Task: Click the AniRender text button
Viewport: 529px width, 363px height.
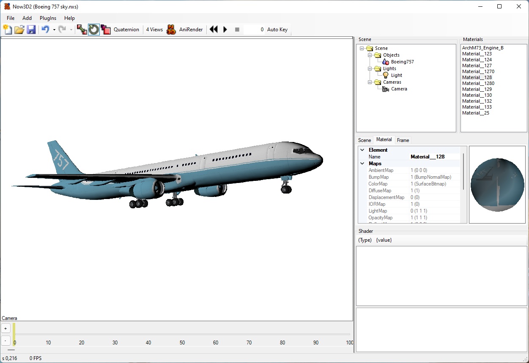Action: (x=191, y=30)
